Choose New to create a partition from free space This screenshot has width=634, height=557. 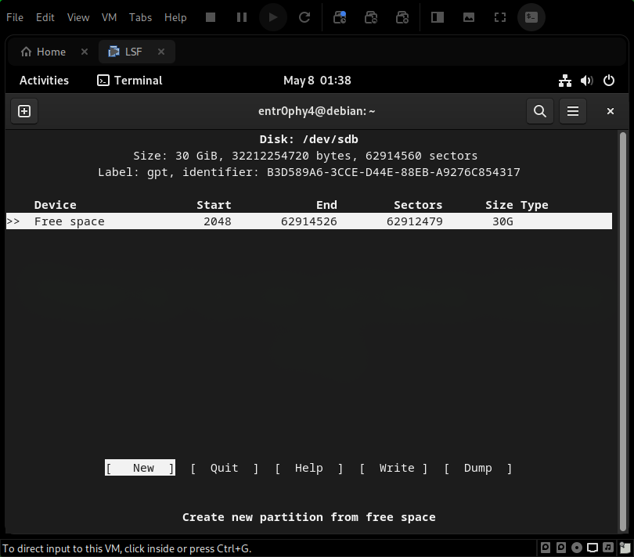coord(139,468)
